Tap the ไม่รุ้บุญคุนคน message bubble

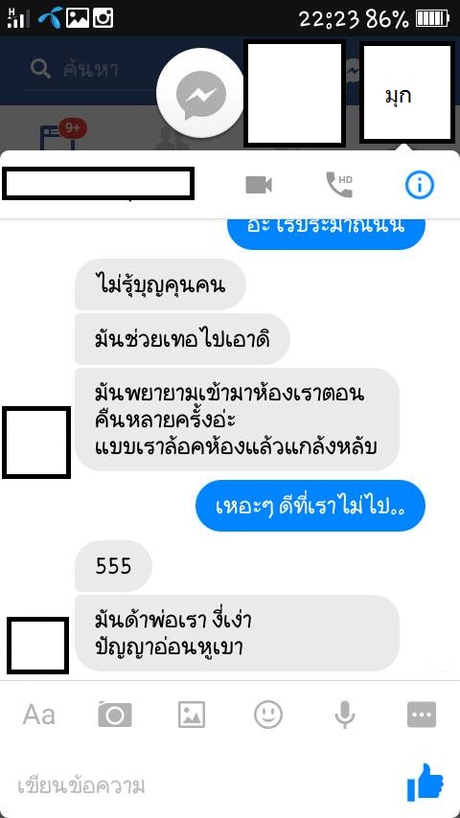(x=160, y=284)
